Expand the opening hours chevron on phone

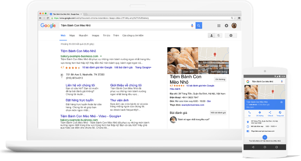[x=276, y=126]
